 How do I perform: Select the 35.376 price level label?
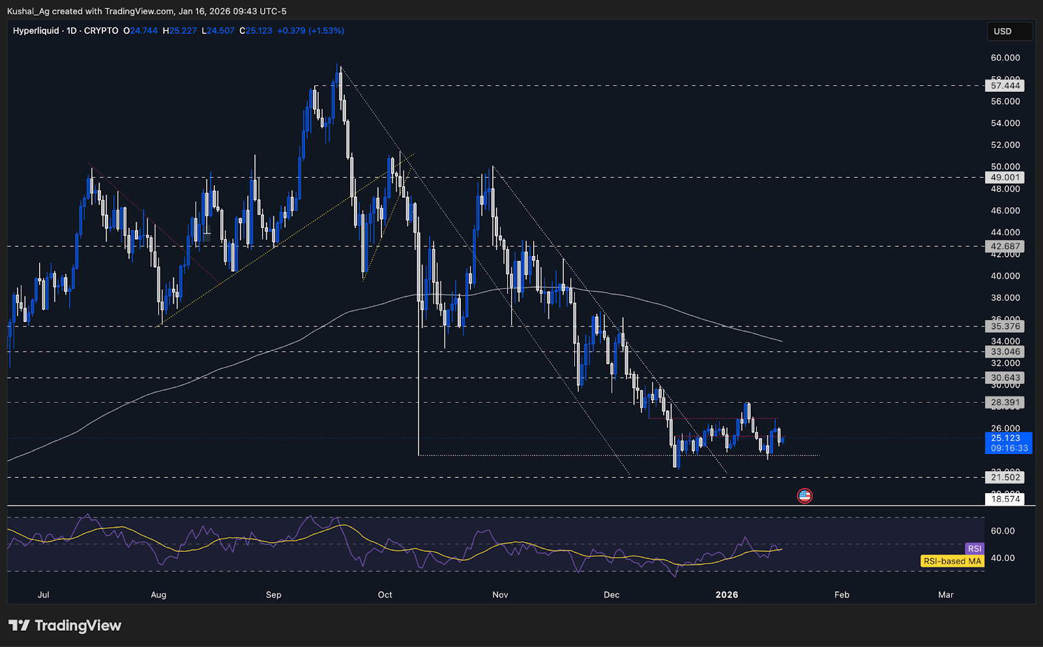click(x=1005, y=326)
